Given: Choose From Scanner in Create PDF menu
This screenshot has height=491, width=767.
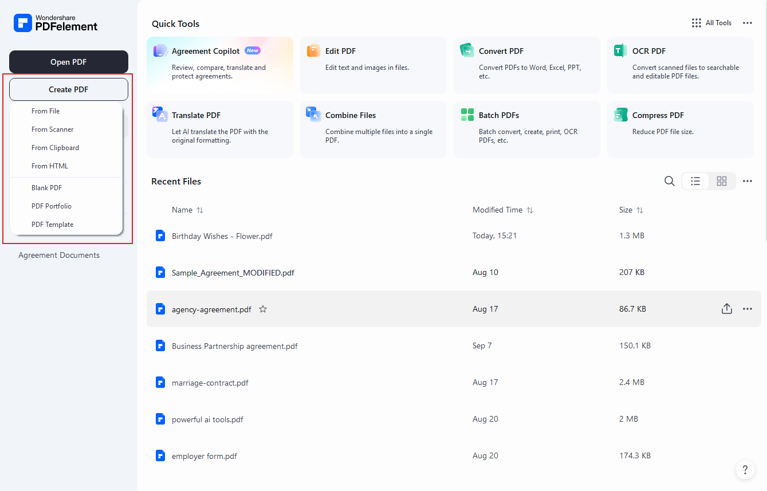Looking at the screenshot, I should coord(66,129).
